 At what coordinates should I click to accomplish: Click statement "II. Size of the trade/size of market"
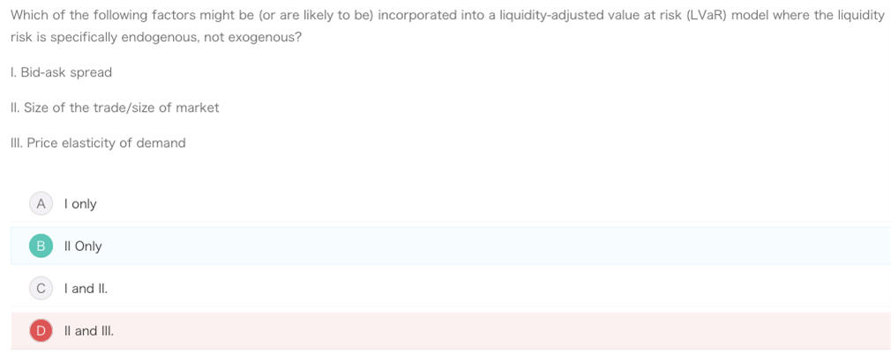point(115,107)
